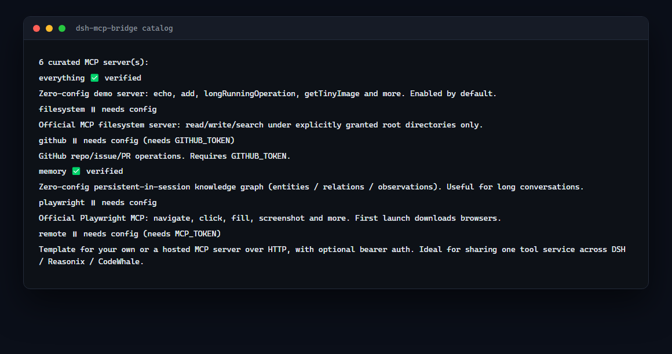The image size is (672, 354).
Task: Click the 'verified' status after memory
Action: pos(105,171)
